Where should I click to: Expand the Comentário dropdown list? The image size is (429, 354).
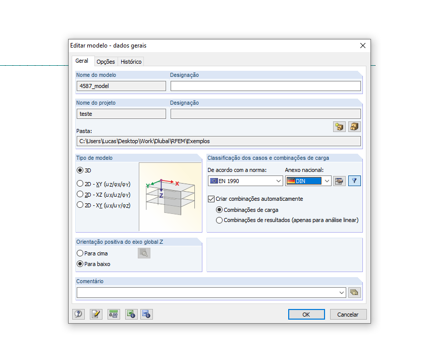pos(342,293)
